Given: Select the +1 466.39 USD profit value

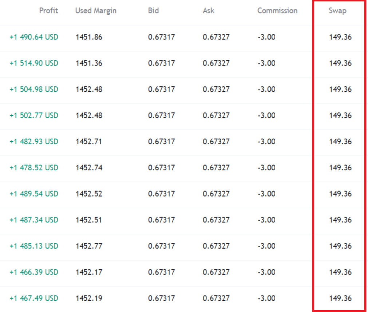Looking at the screenshot, I should point(34,272).
